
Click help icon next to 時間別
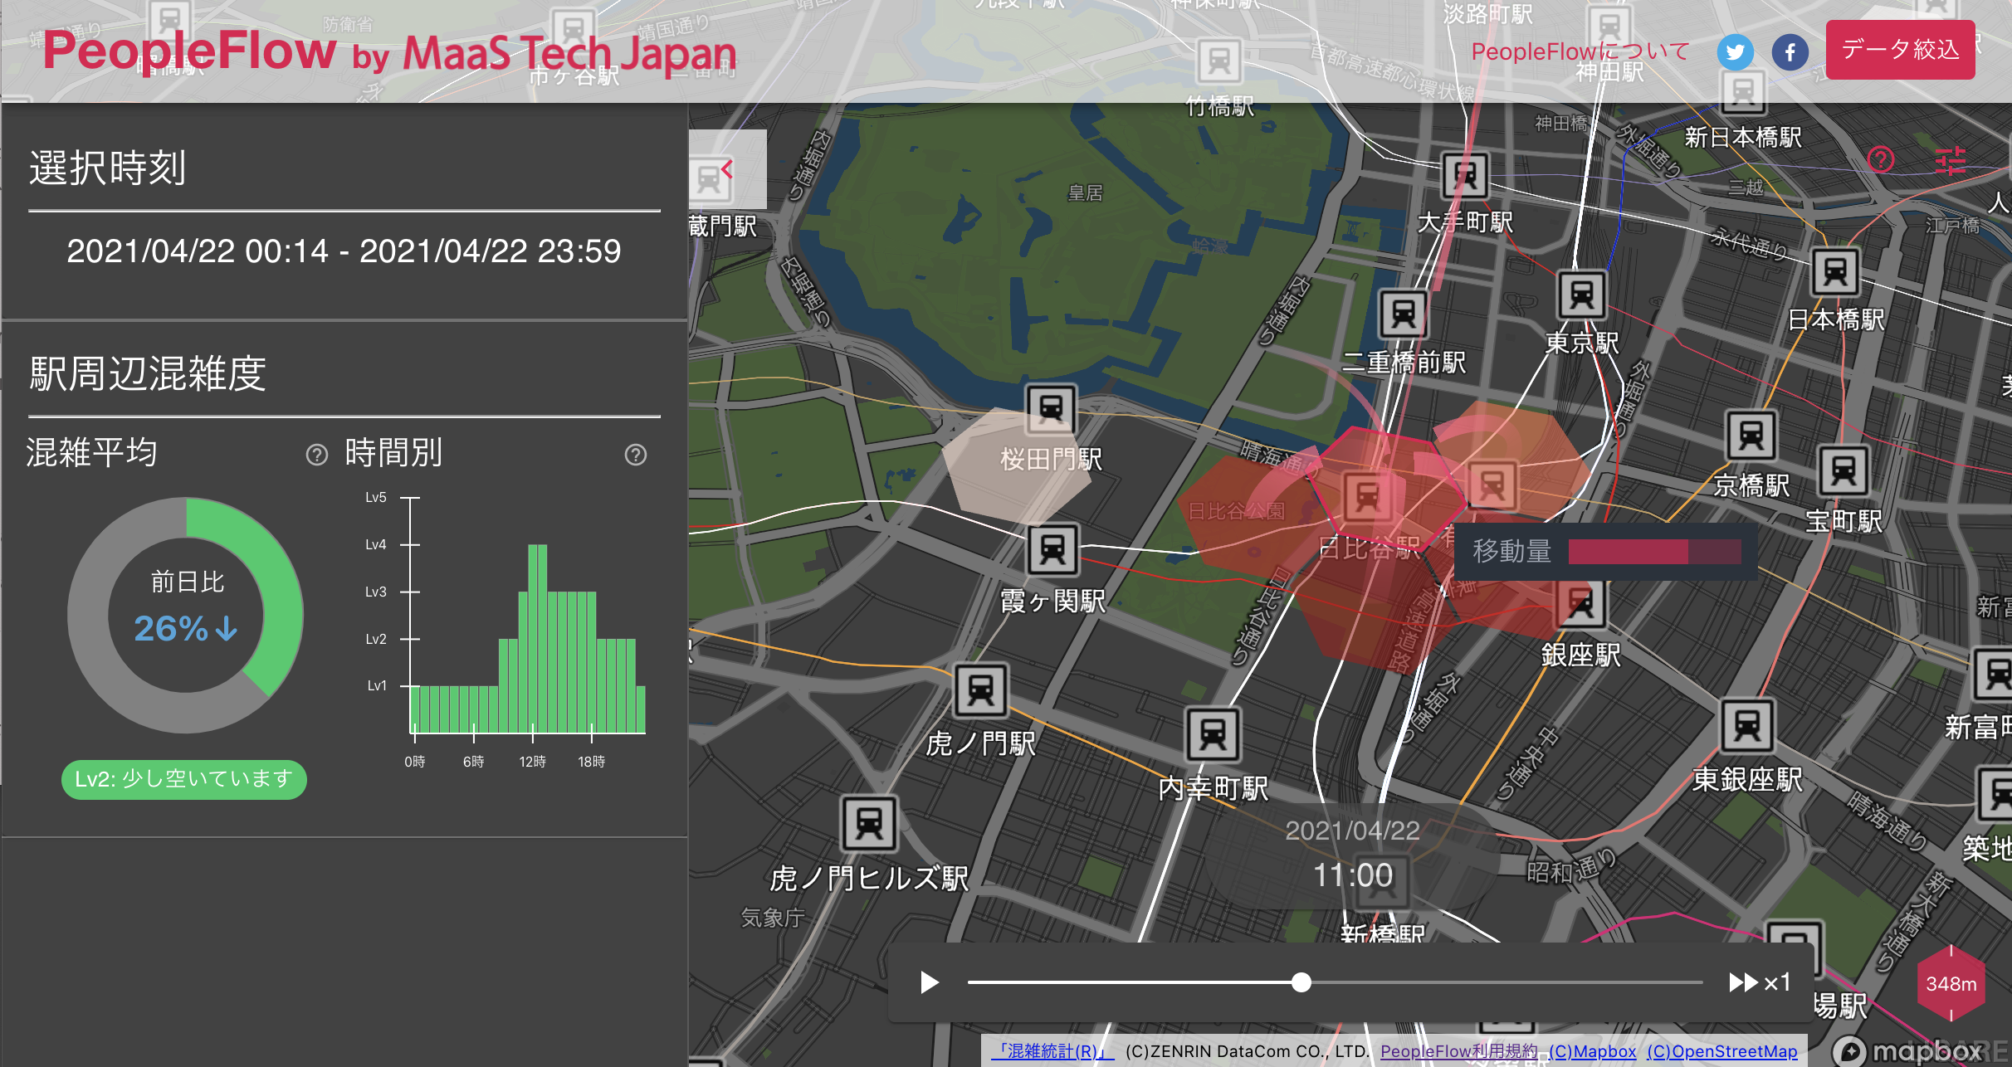point(635,455)
